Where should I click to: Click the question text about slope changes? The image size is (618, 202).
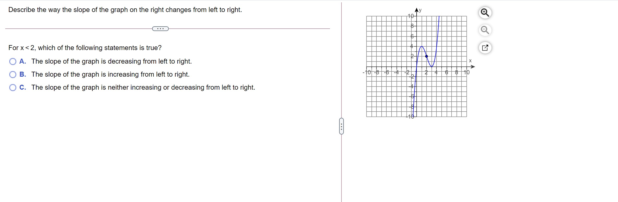tap(125, 10)
